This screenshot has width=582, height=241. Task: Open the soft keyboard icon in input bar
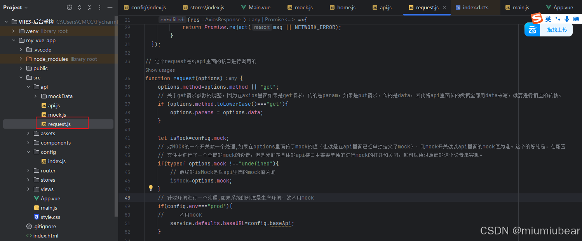pos(577,19)
